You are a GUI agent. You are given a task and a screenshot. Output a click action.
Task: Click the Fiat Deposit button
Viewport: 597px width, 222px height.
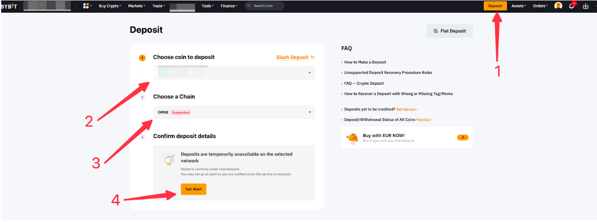click(x=450, y=31)
